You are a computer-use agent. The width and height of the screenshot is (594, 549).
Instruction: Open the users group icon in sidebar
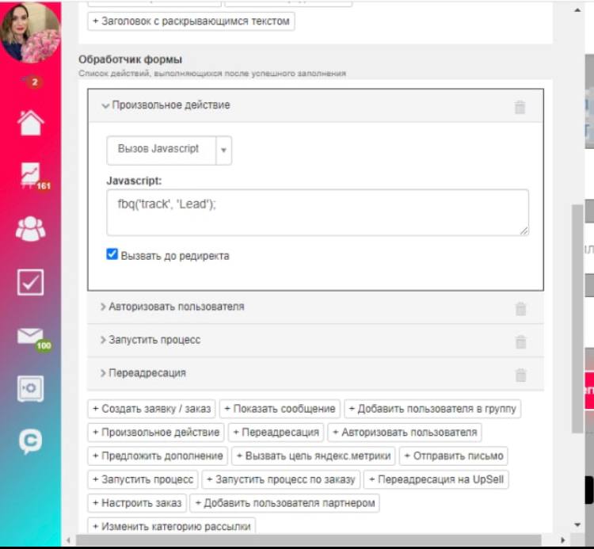pyautogui.click(x=30, y=228)
